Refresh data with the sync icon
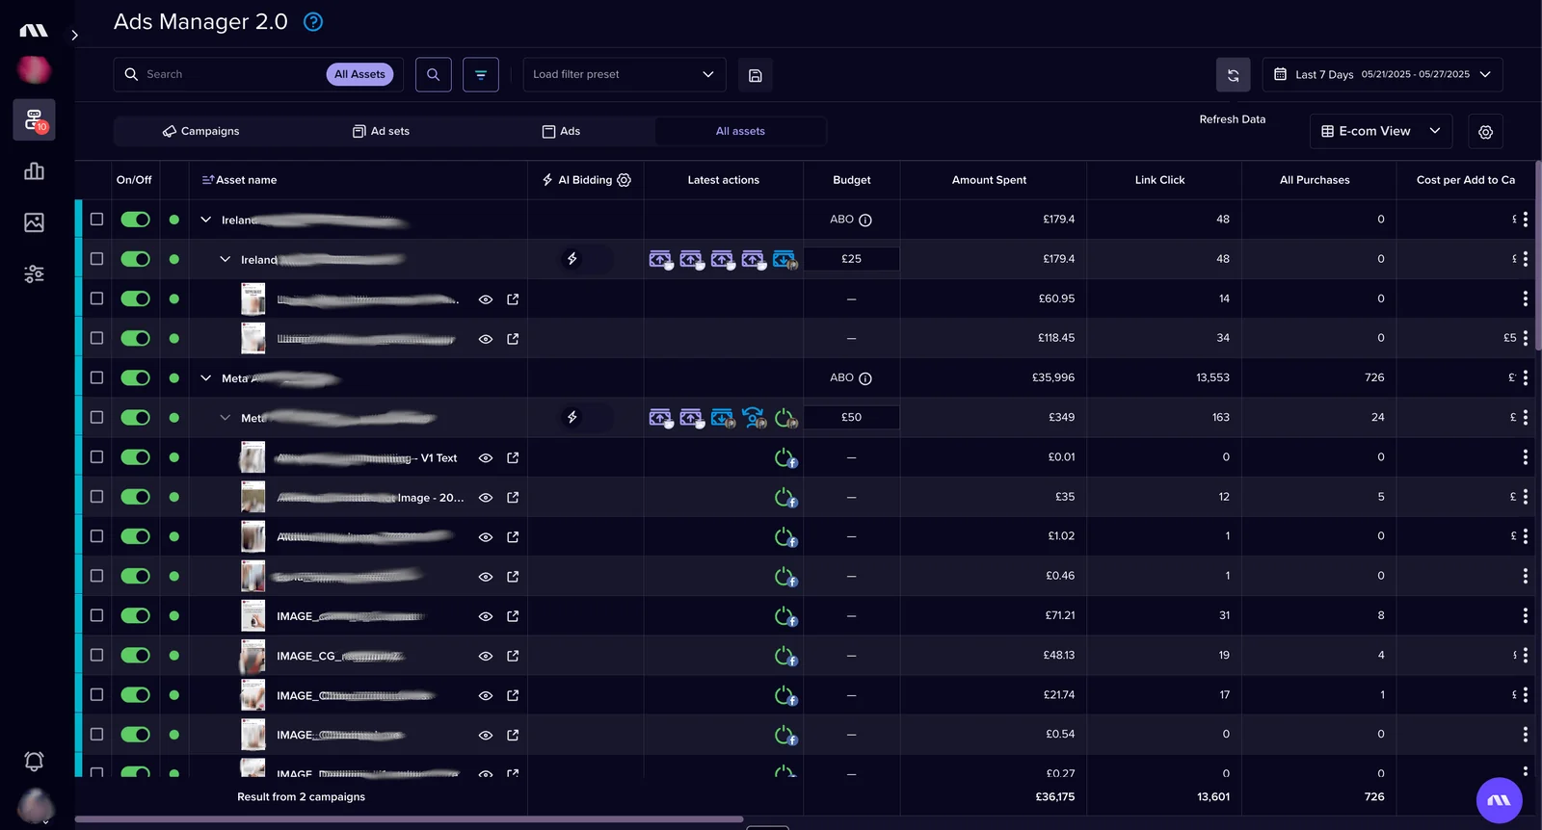 click(x=1234, y=75)
